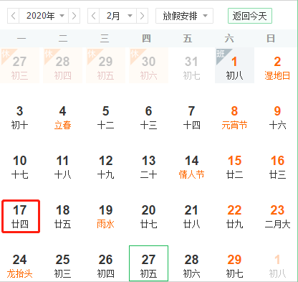
Task: Select February 27 初五 today cell
Action: click(x=148, y=263)
